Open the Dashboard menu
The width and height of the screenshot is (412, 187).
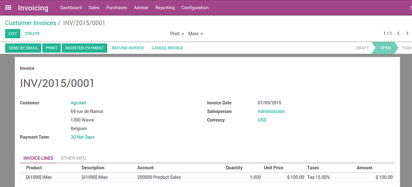71,8
